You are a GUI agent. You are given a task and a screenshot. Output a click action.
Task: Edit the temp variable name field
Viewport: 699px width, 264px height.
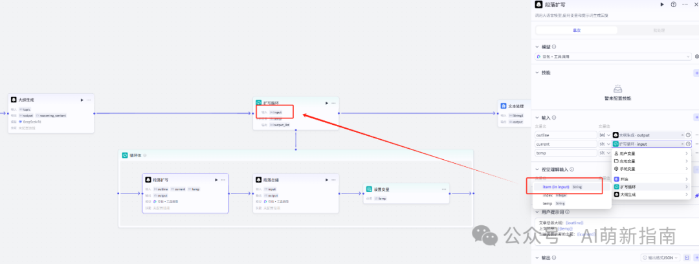566,153
